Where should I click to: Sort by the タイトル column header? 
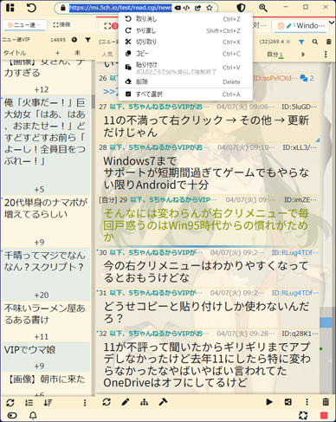(x=15, y=53)
